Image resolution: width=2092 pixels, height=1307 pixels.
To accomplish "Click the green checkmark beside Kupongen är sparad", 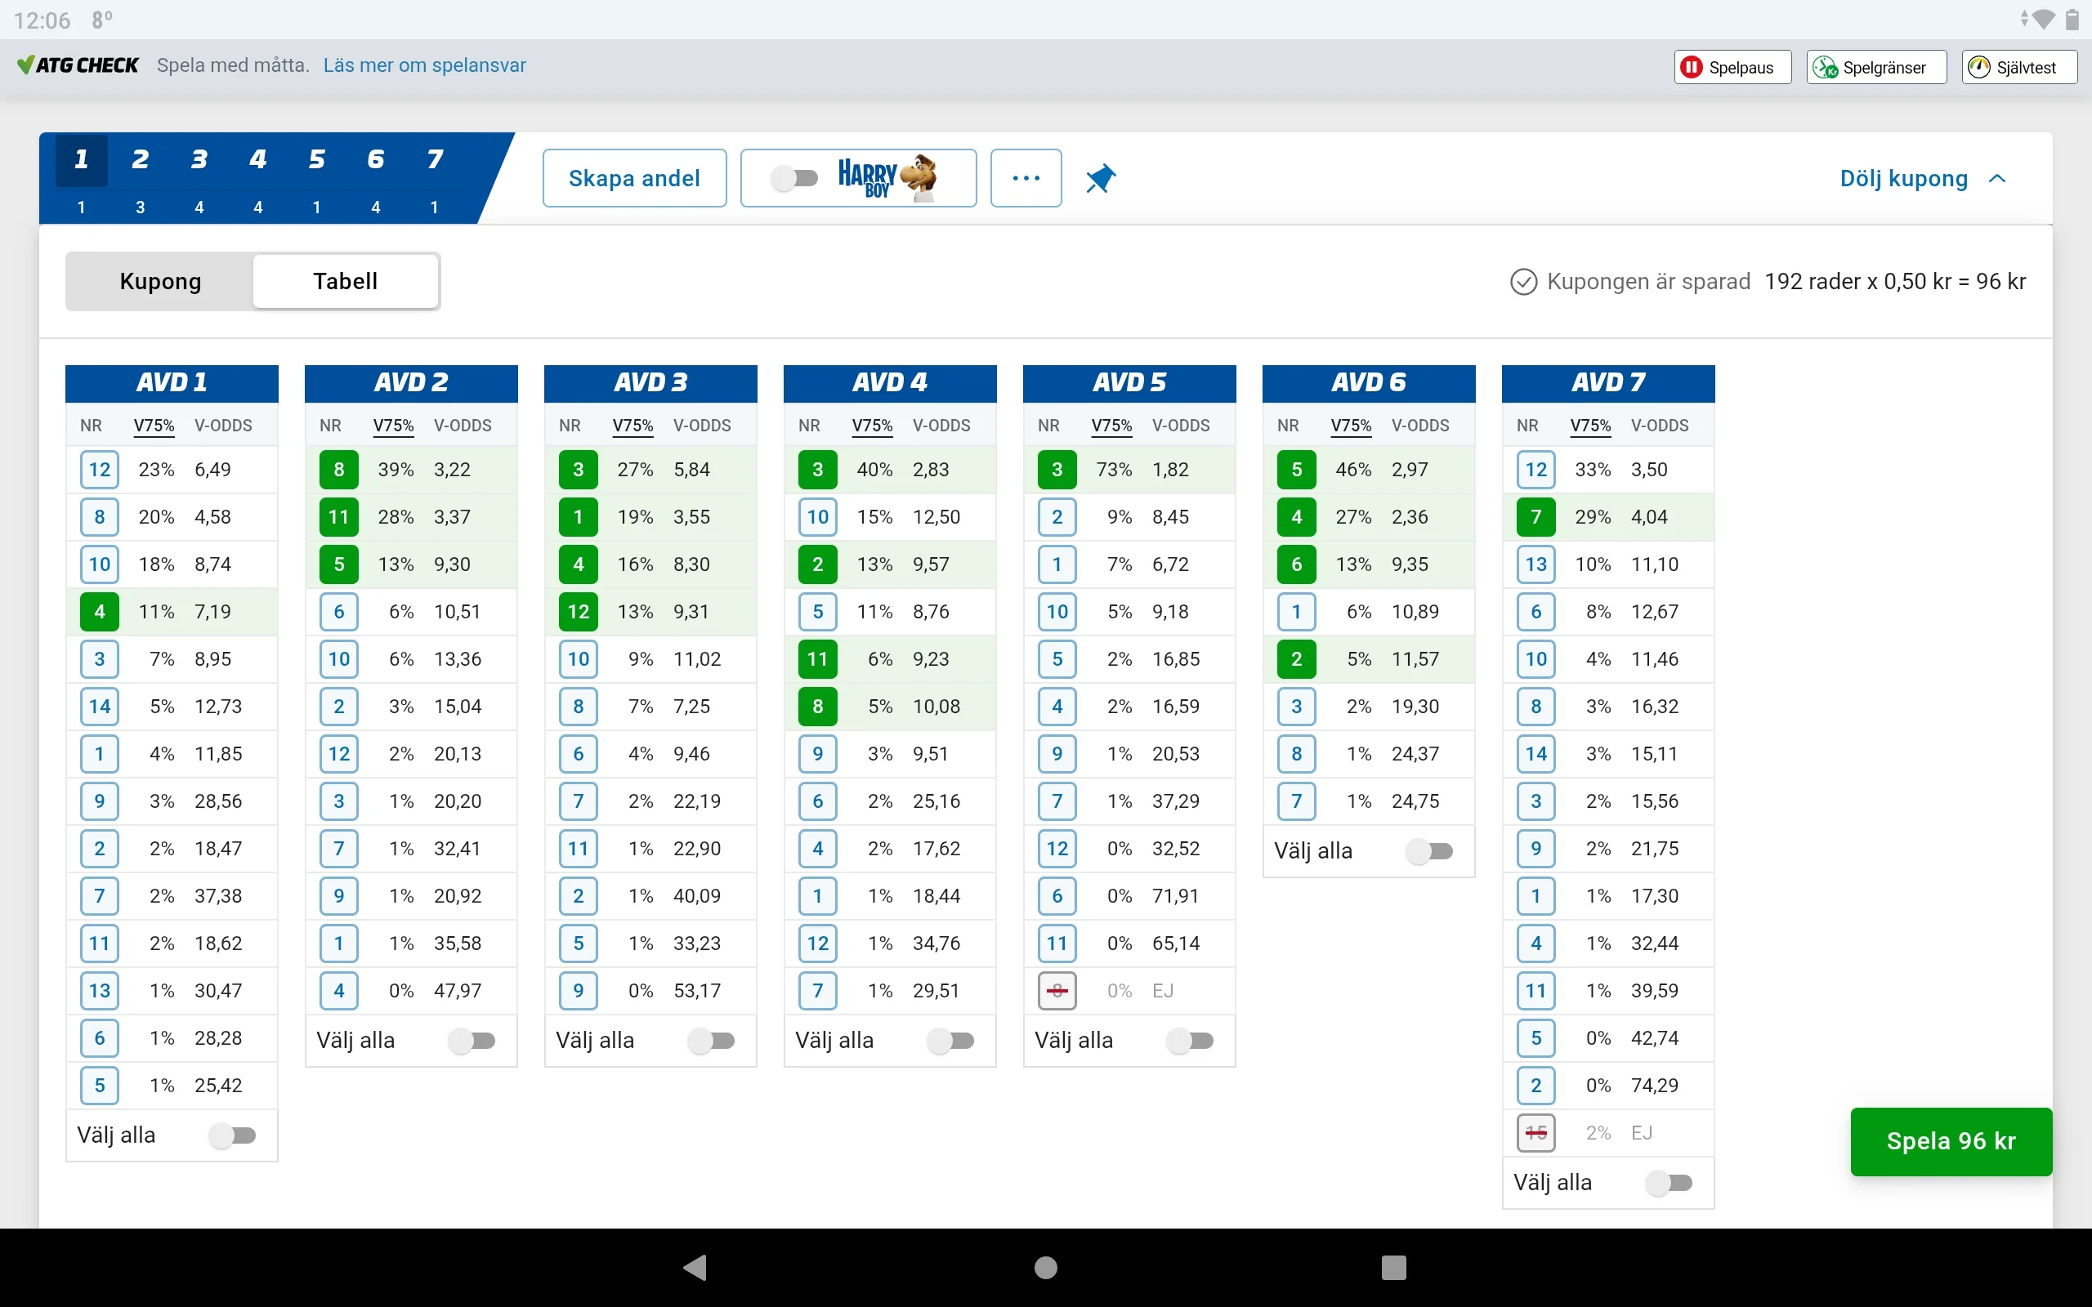I will [x=1524, y=282].
